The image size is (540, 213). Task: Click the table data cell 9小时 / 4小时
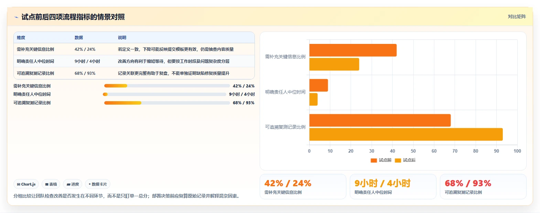(87, 61)
